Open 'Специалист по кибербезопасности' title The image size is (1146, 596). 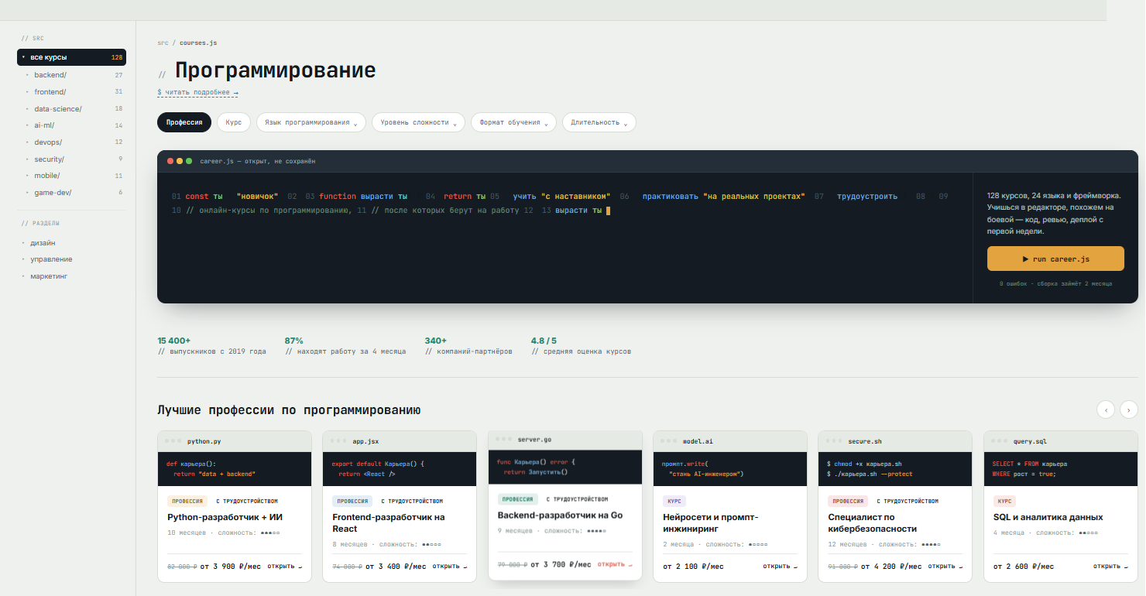(872, 523)
